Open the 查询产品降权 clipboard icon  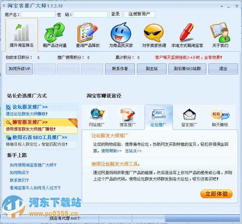(87, 32)
